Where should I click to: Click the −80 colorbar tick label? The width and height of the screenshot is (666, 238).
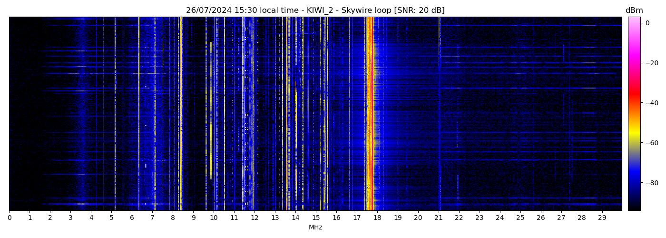pos(651,183)
